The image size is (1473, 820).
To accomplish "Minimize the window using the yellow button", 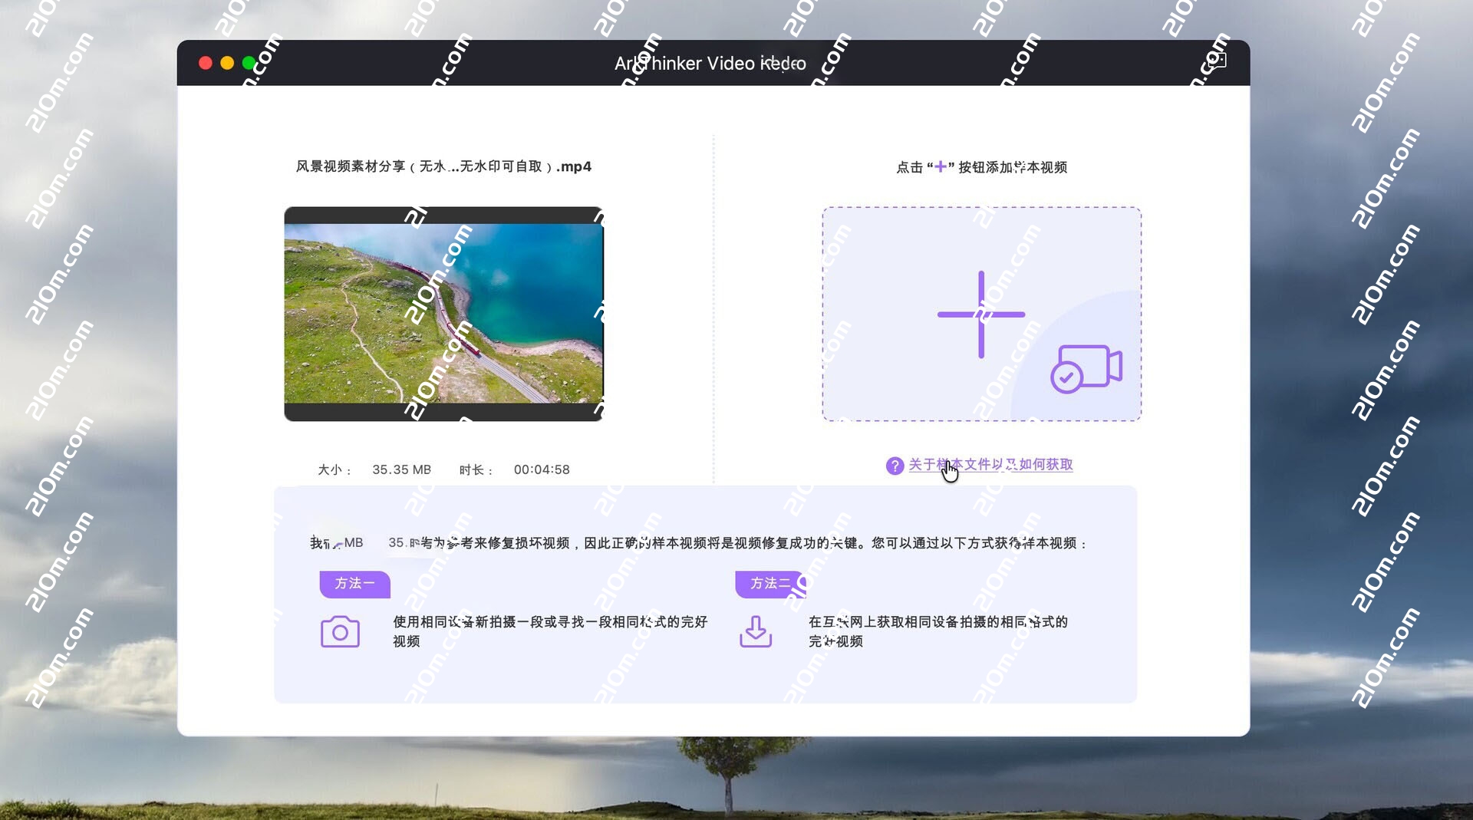I will (227, 63).
